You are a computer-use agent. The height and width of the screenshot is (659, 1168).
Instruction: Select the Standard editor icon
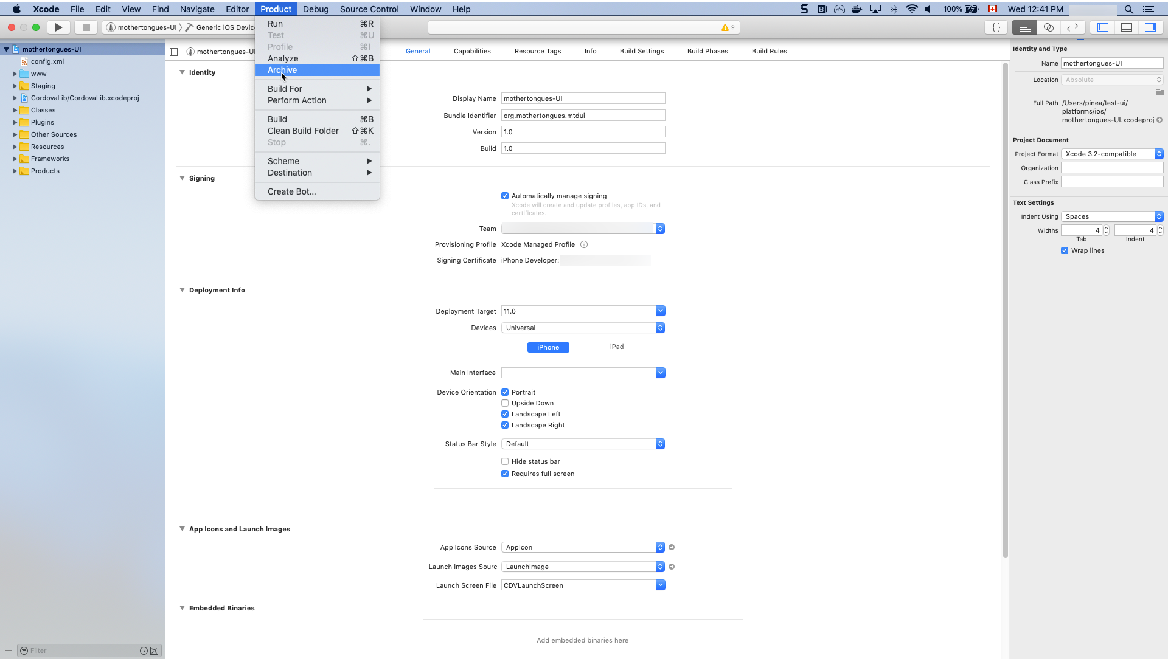click(1024, 27)
